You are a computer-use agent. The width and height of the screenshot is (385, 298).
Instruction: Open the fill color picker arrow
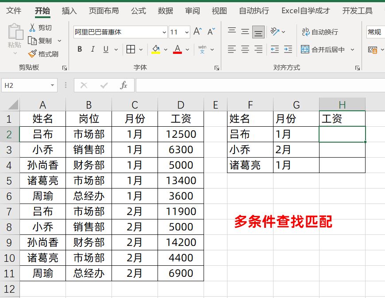pyautogui.click(x=166, y=49)
